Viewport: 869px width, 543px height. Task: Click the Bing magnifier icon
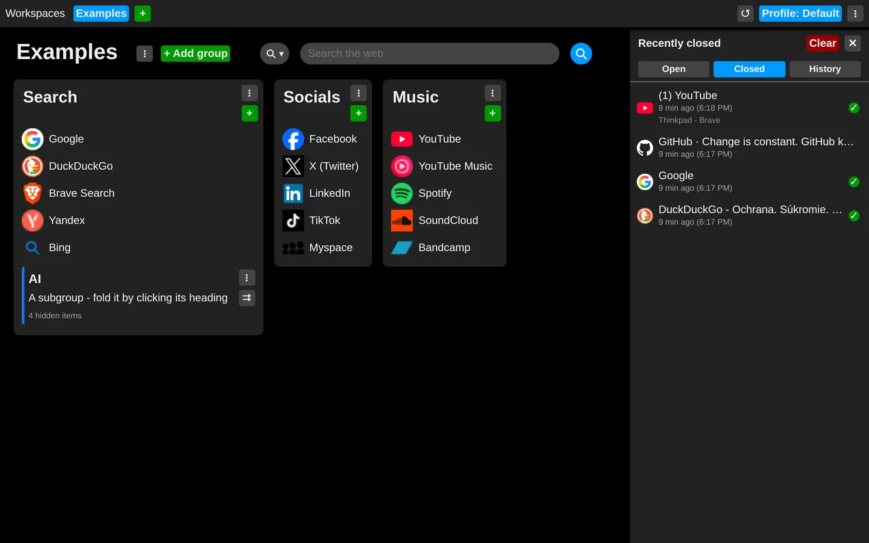point(33,248)
